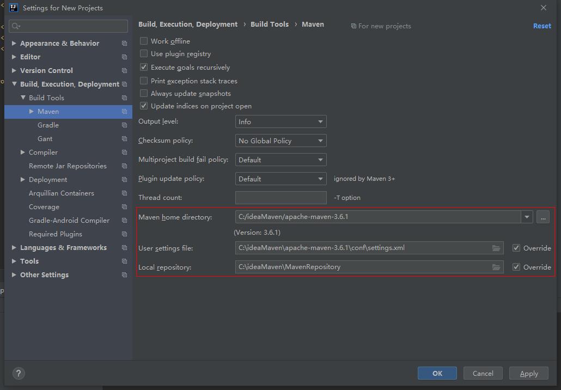Click the "For new projects" indicator icon
The height and width of the screenshot is (390, 561).
[x=354, y=26]
